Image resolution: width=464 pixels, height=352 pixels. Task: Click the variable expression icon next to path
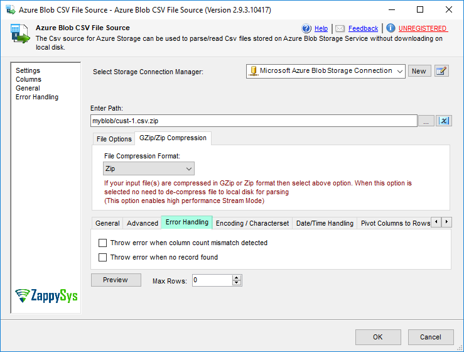tap(443, 121)
